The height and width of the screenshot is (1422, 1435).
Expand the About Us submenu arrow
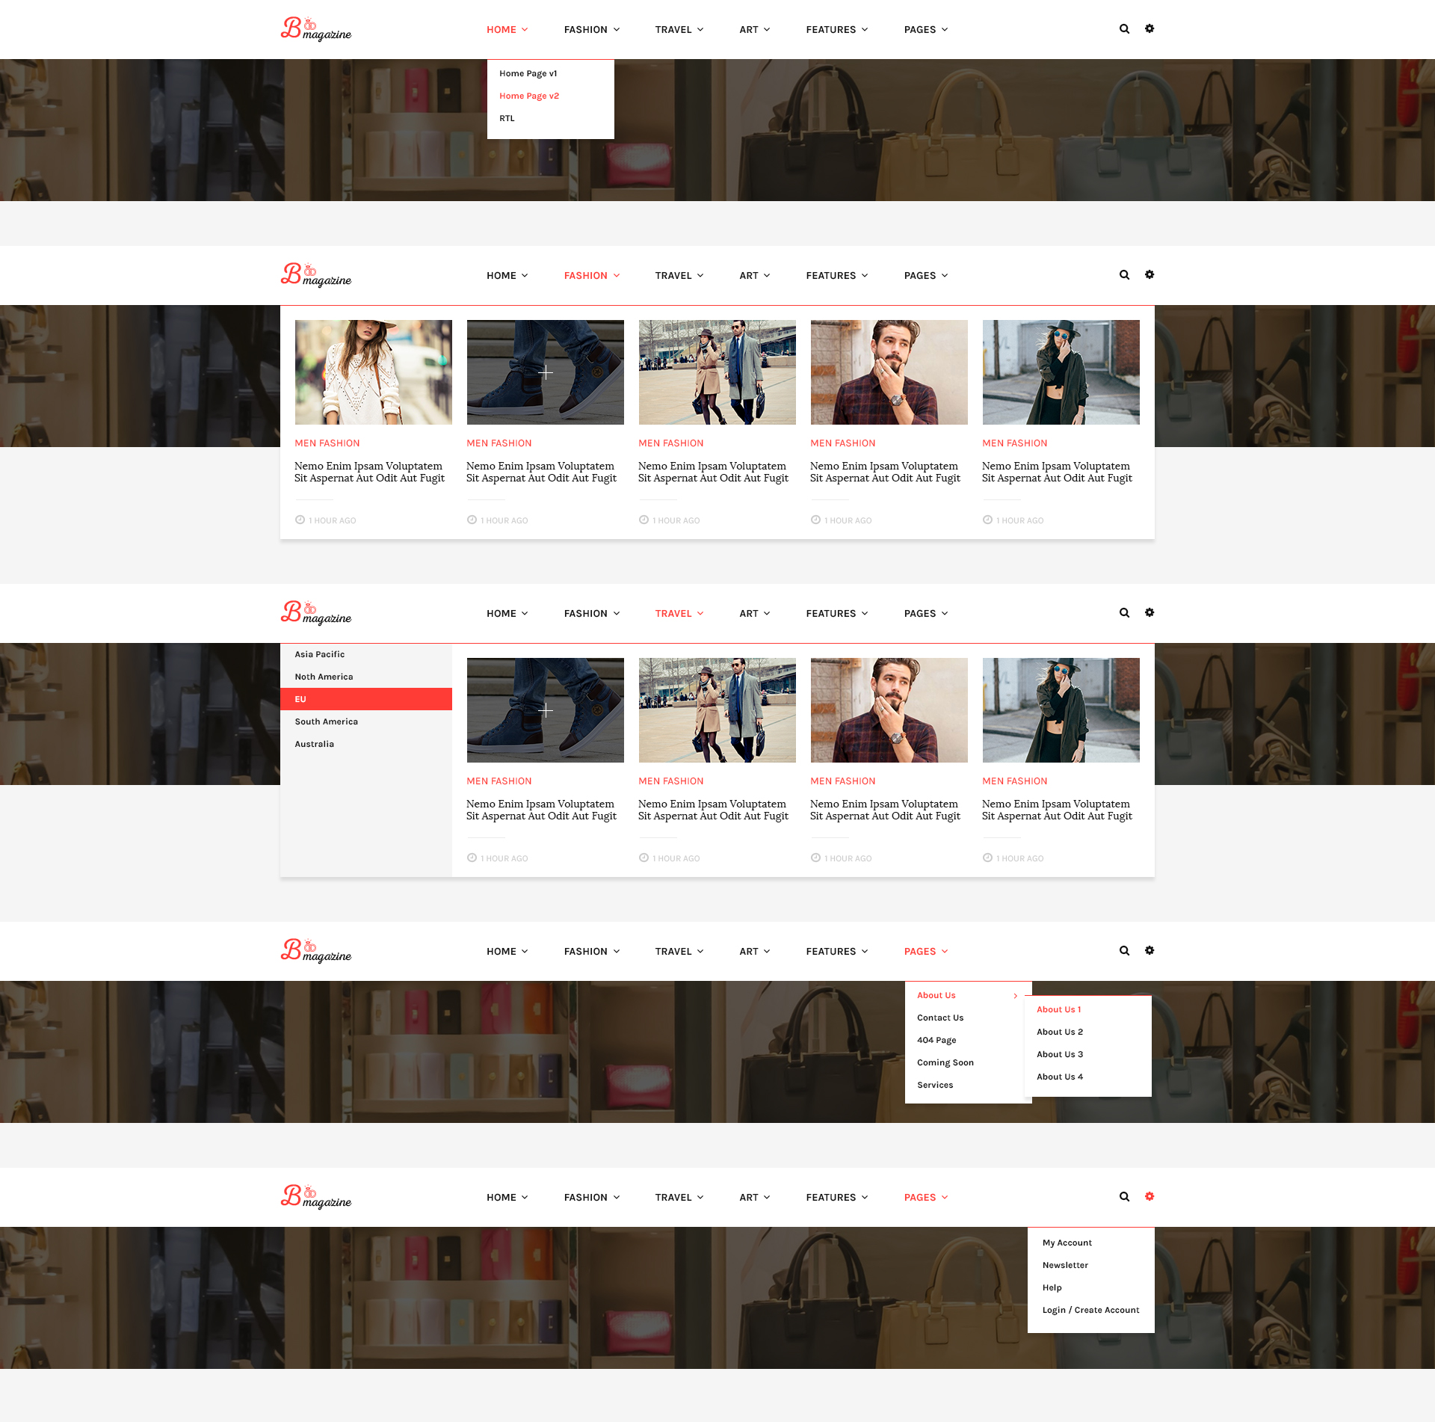coord(1015,995)
